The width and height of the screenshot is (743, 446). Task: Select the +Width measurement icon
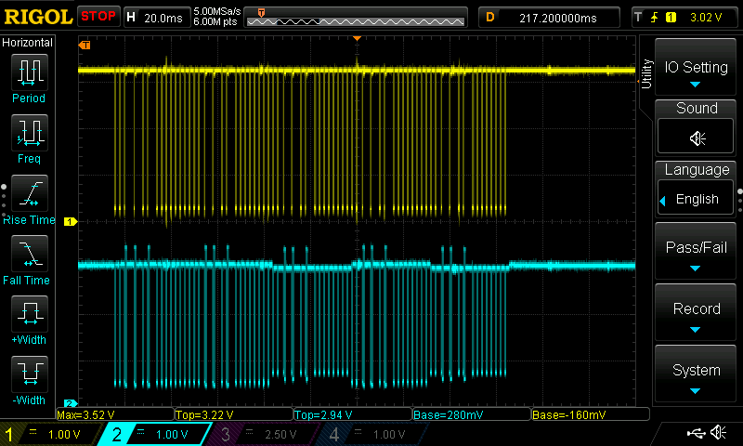click(x=29, y=314)
